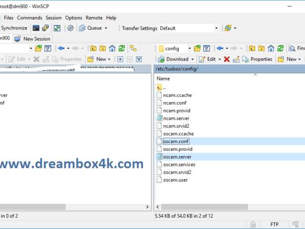The image size is (305, 229).
Task: Go to remote home directory
Action: click(x=271, y=49)
